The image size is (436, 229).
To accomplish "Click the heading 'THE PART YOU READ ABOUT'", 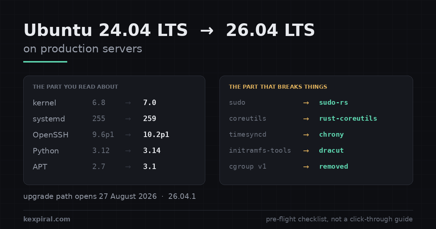I will [x=75, y=87].
